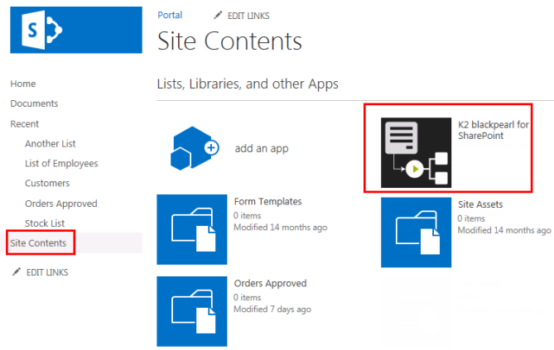Click the K2 blackpearl for SharePoint title
Viewport: 554px width, 350px height.
click(494, 130)
